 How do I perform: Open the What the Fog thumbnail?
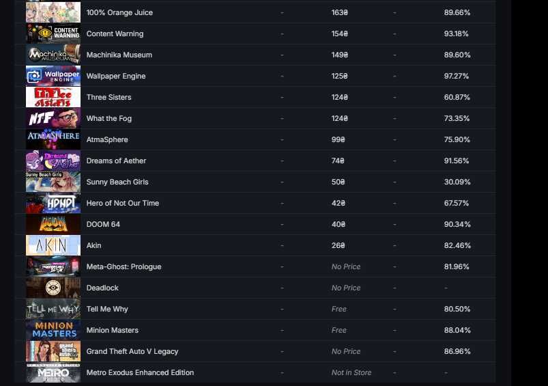click(x=53, y=118)
